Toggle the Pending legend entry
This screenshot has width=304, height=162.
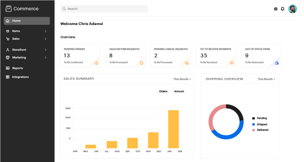pos(262,118)
